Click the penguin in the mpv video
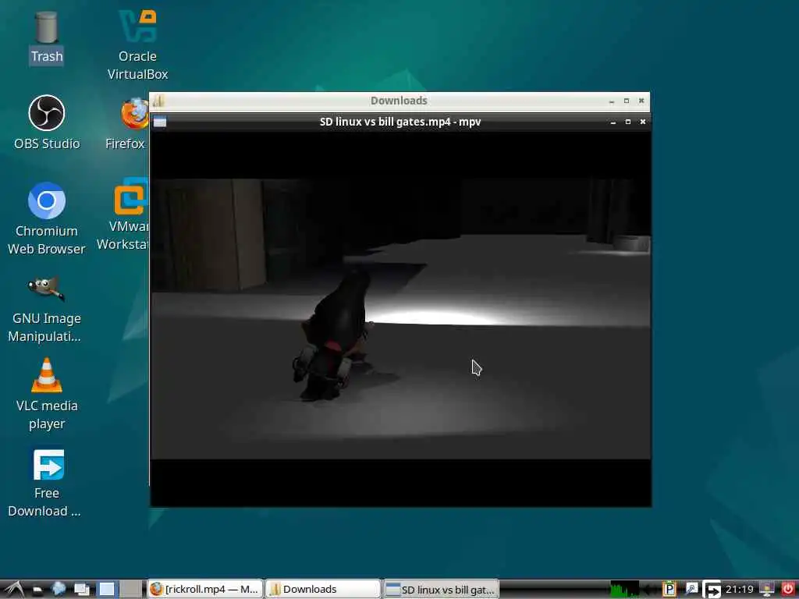799x599 pixels. [336, 334]
